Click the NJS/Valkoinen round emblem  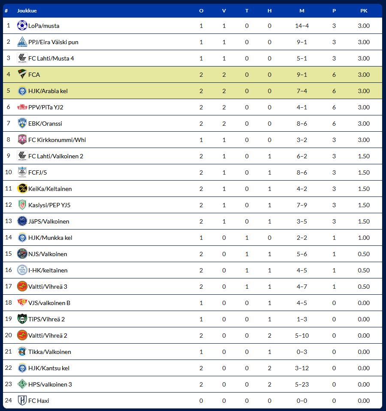point(22,254)
